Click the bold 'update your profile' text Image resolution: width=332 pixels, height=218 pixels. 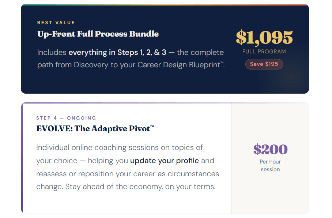(x=165, y=161)
